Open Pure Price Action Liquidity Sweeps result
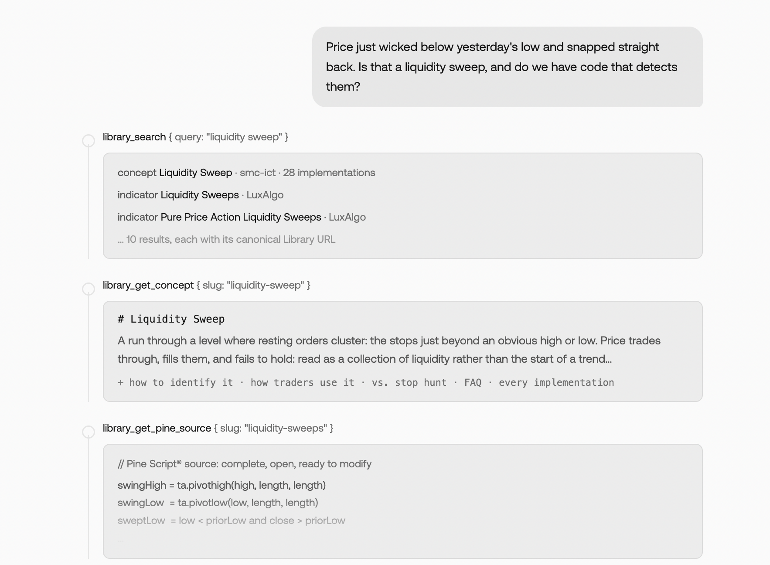The height and width of the screenshot is (565, 770). [x=242, y=217]
